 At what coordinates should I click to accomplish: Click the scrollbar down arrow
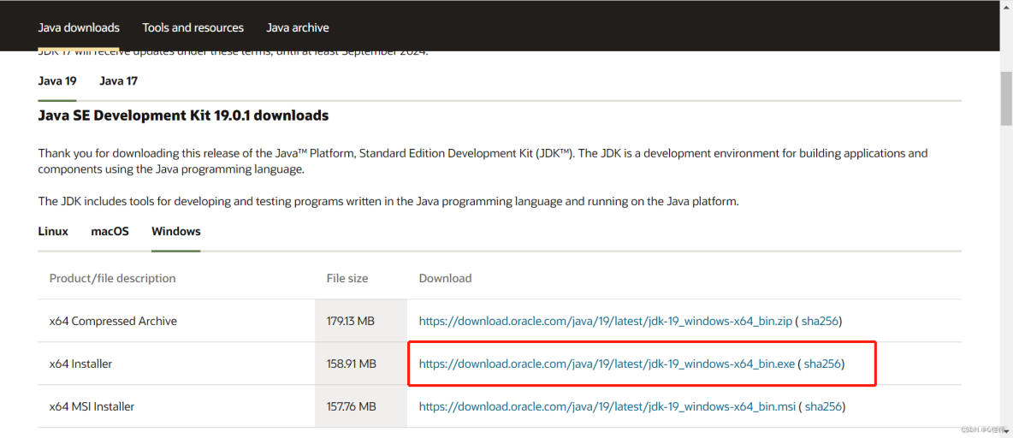click(1006, 431)
